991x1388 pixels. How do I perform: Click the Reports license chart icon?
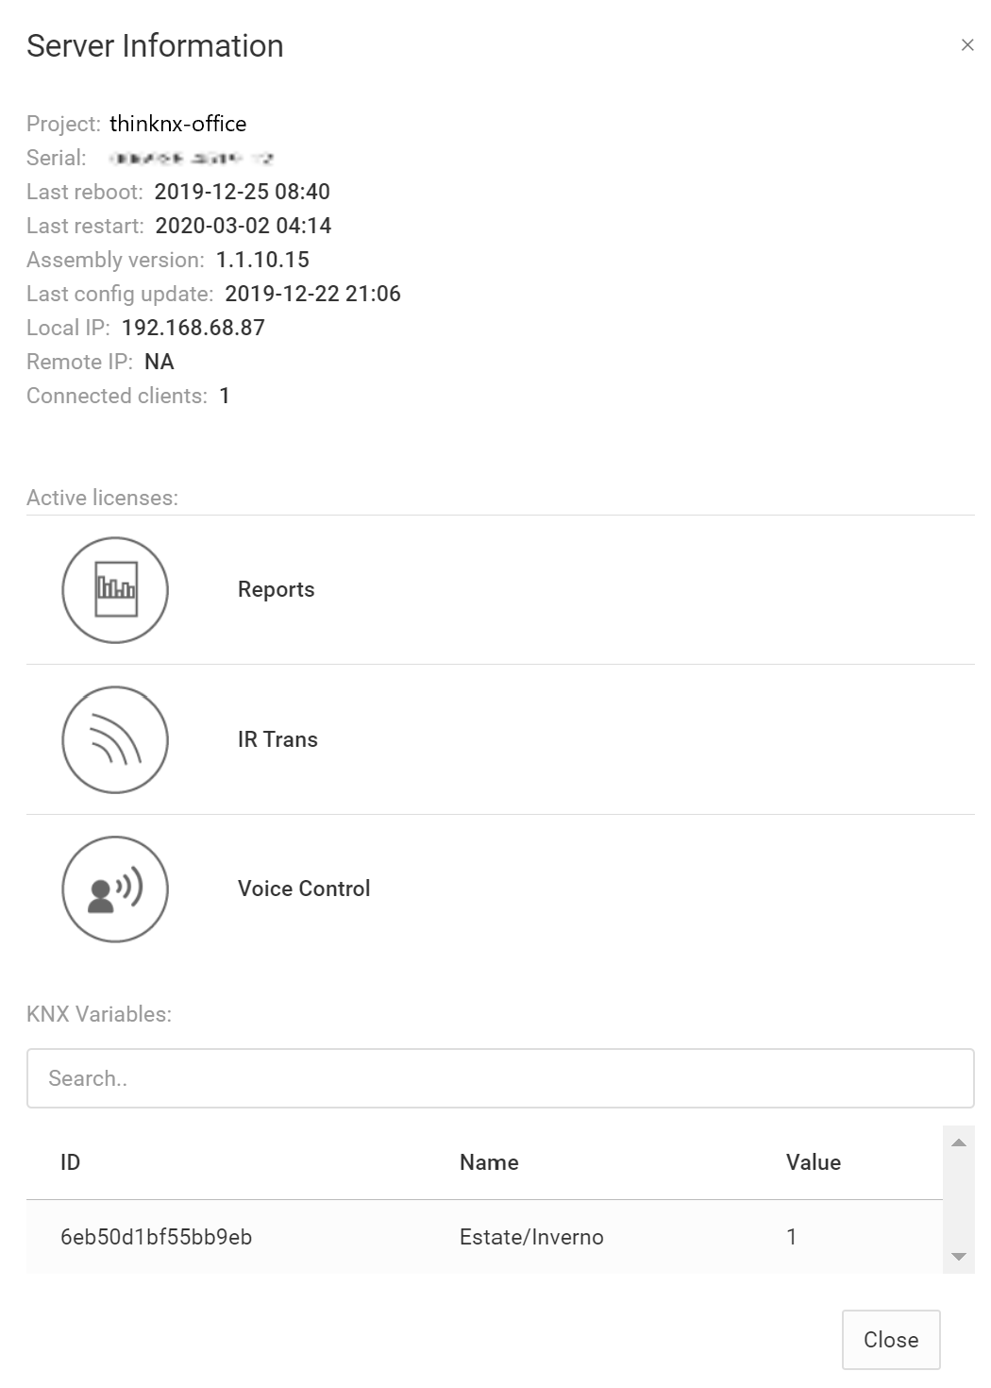[115, 590]
